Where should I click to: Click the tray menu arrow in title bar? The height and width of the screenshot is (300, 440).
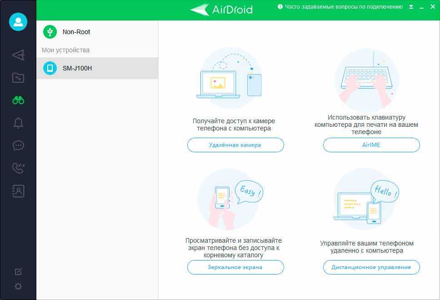click(x=411, y=7)
